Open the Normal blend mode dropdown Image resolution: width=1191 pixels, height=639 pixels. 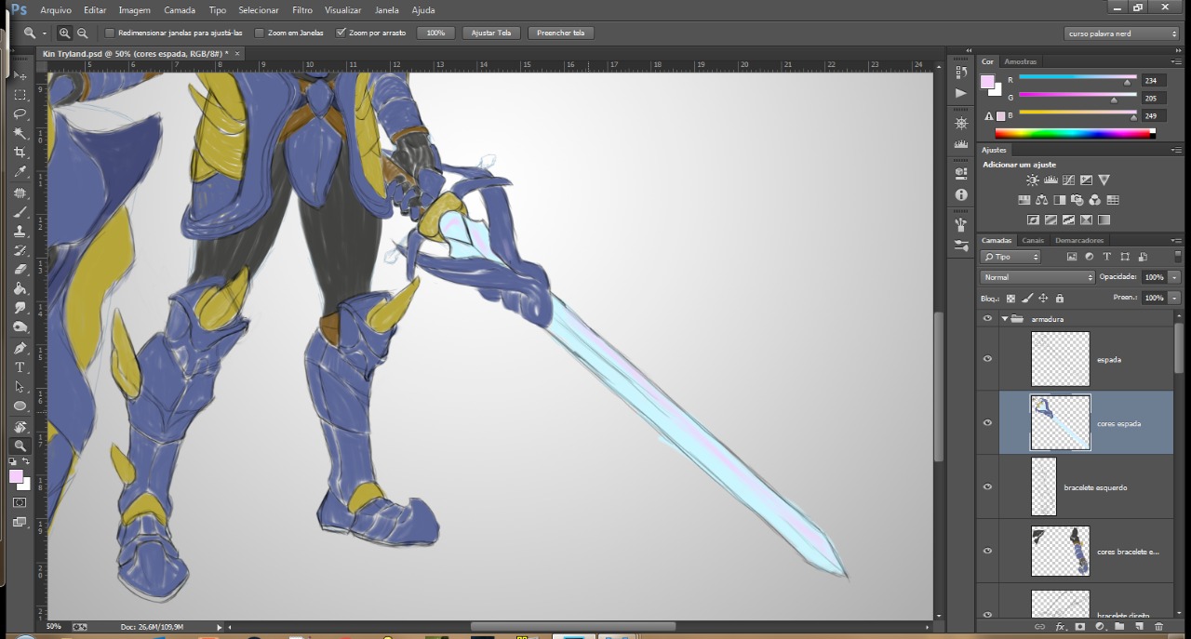pos(1037,277)
